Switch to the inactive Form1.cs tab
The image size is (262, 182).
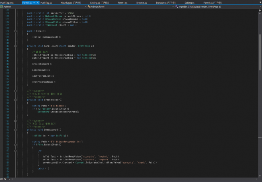(x=123, y=3)
